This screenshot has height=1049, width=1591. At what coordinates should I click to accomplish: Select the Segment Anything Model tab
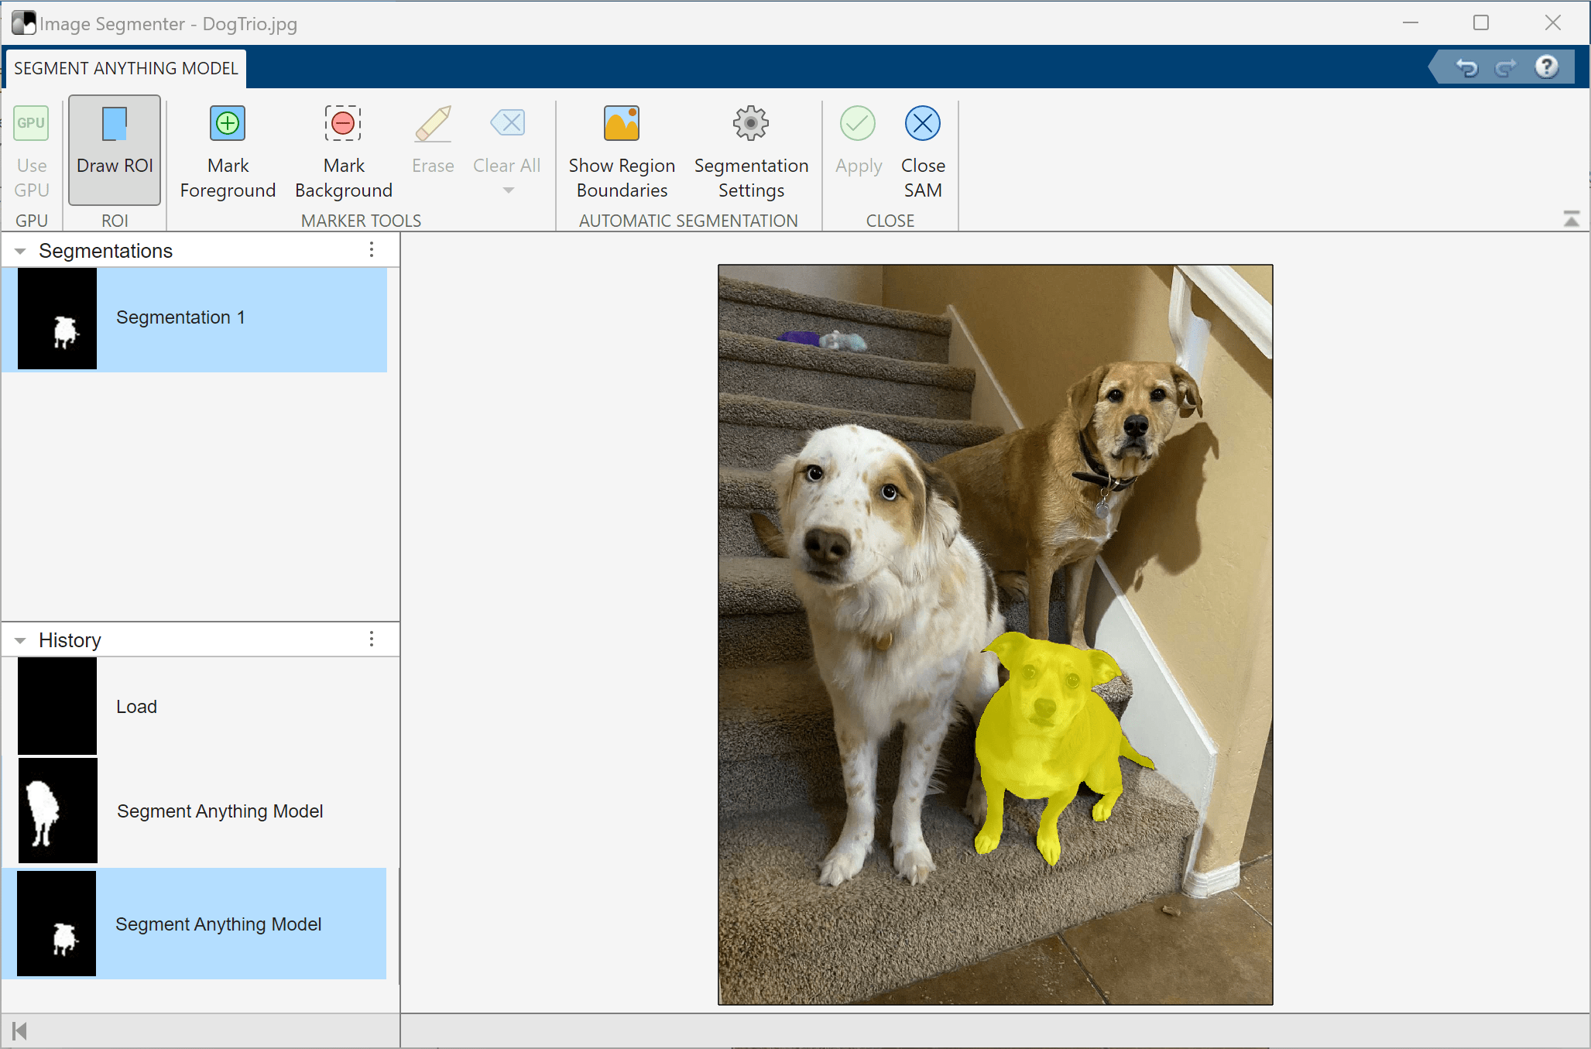point(125,68)
